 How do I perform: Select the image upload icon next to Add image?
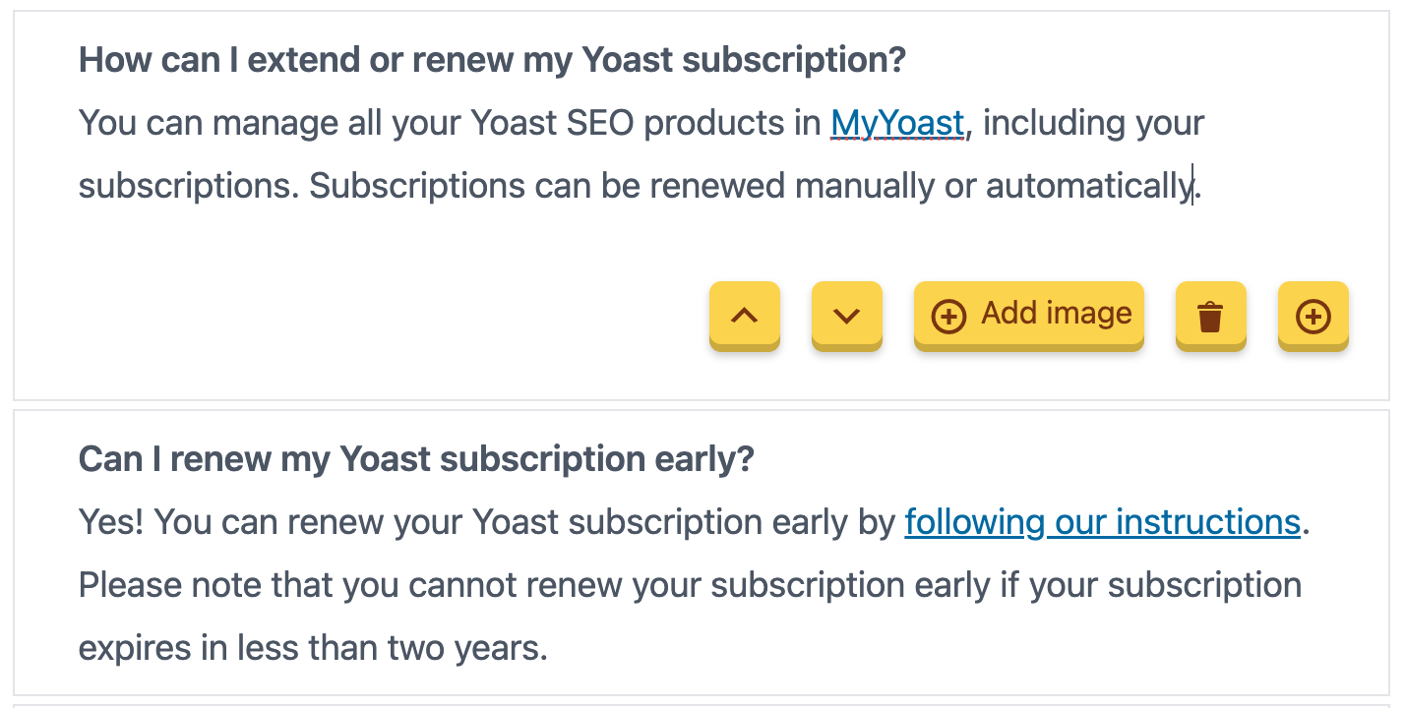[947, 315]
